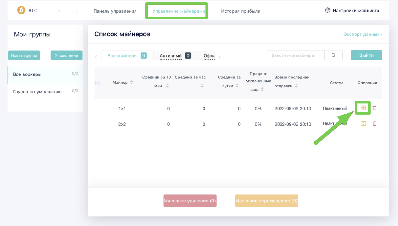Click Массовое удаление (0) button

click(190, 201)
